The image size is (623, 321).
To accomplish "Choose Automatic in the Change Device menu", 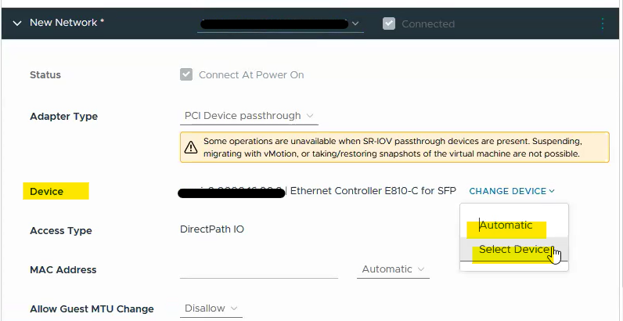I will coord(506,225).
